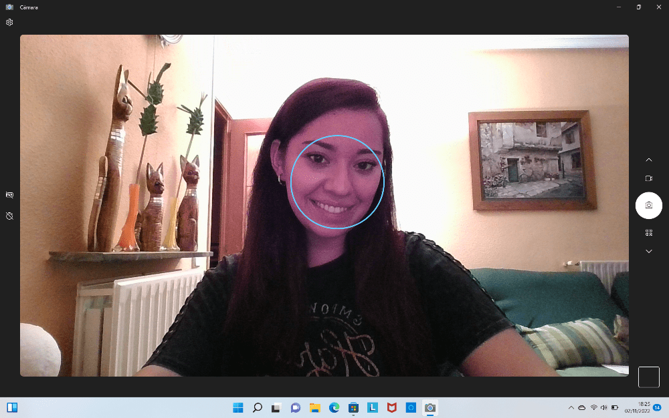Open File Explorer from the taskbar
Screen dimensions: 669x418
coord(315,407)
